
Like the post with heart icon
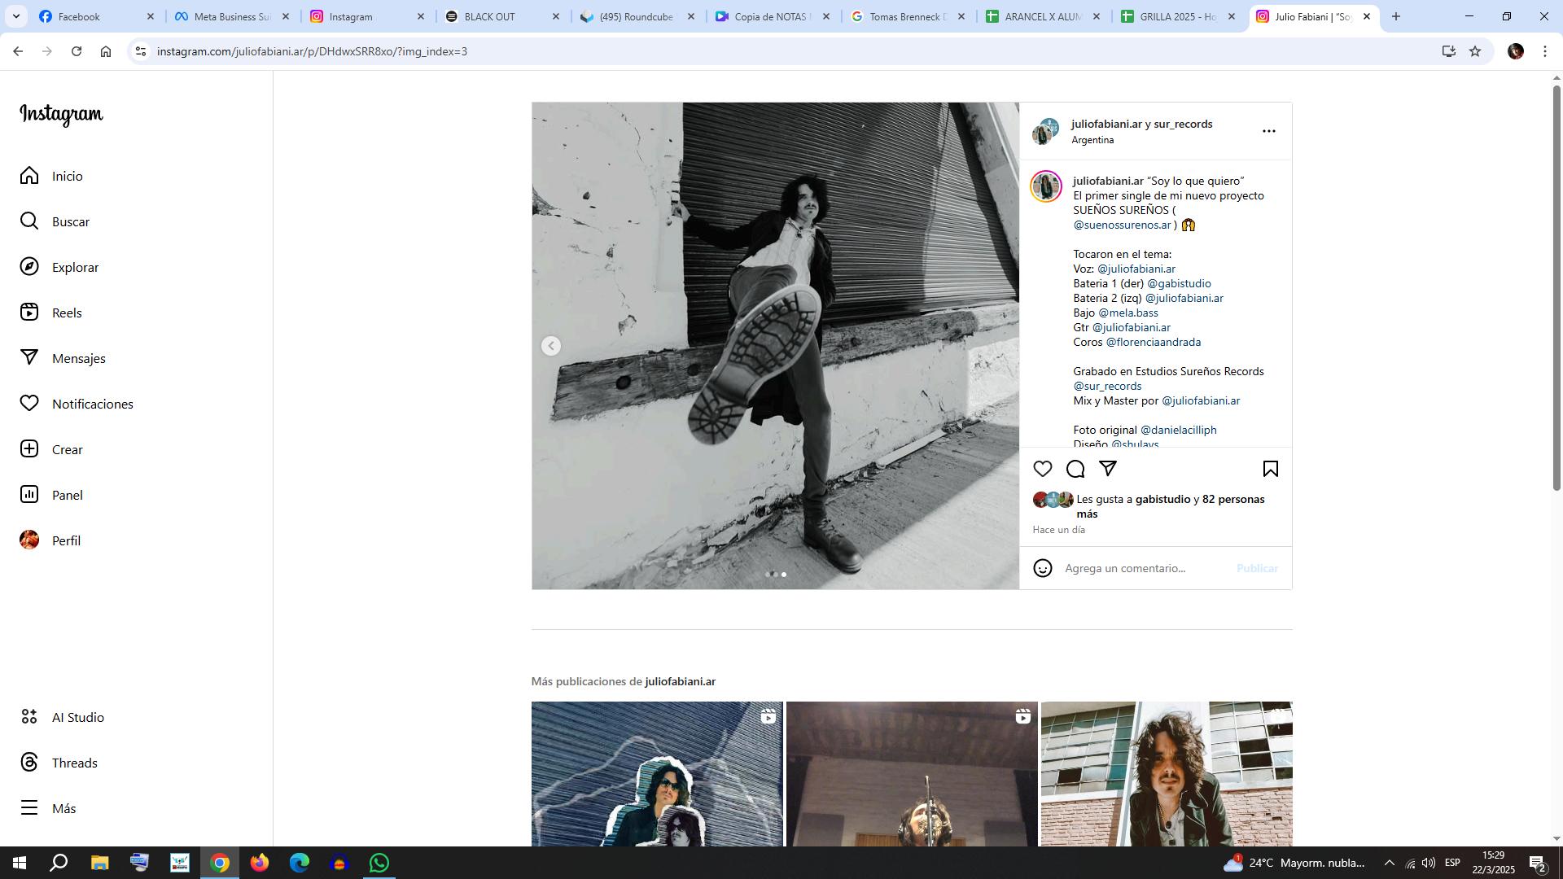(x=1042, y=469)
